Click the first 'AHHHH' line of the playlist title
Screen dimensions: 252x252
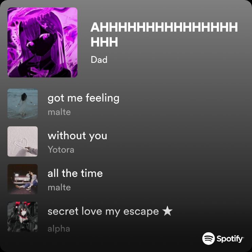click(164, 27)
